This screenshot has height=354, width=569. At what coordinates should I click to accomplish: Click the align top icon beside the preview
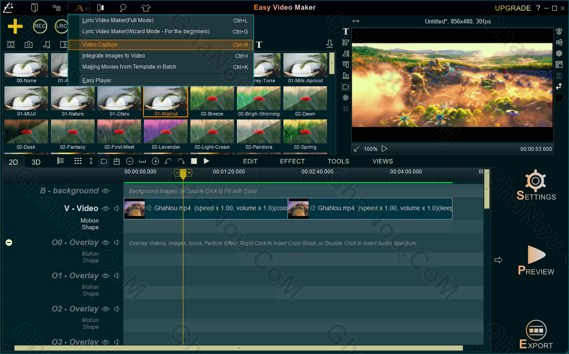[346, 65]
